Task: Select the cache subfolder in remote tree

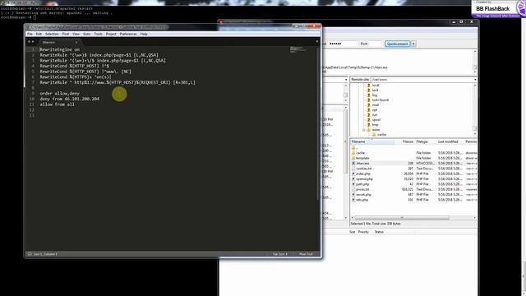Action: click(x=381, y=134)
